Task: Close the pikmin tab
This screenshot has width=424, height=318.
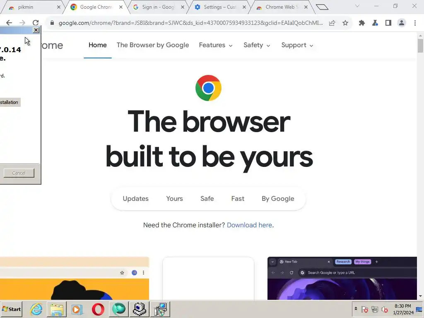Action: (59, 7)
